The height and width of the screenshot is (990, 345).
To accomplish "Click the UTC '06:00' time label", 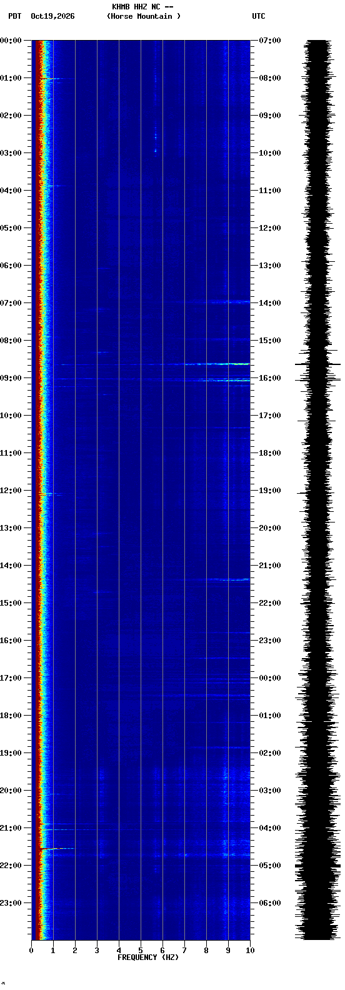I will click(x=270, y=903).
